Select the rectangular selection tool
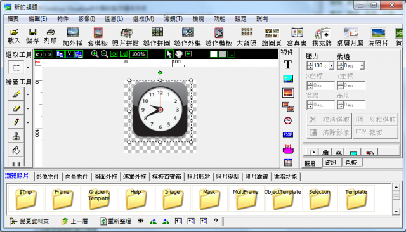Viewport: 406px width, 232px height. pos(16,68)
